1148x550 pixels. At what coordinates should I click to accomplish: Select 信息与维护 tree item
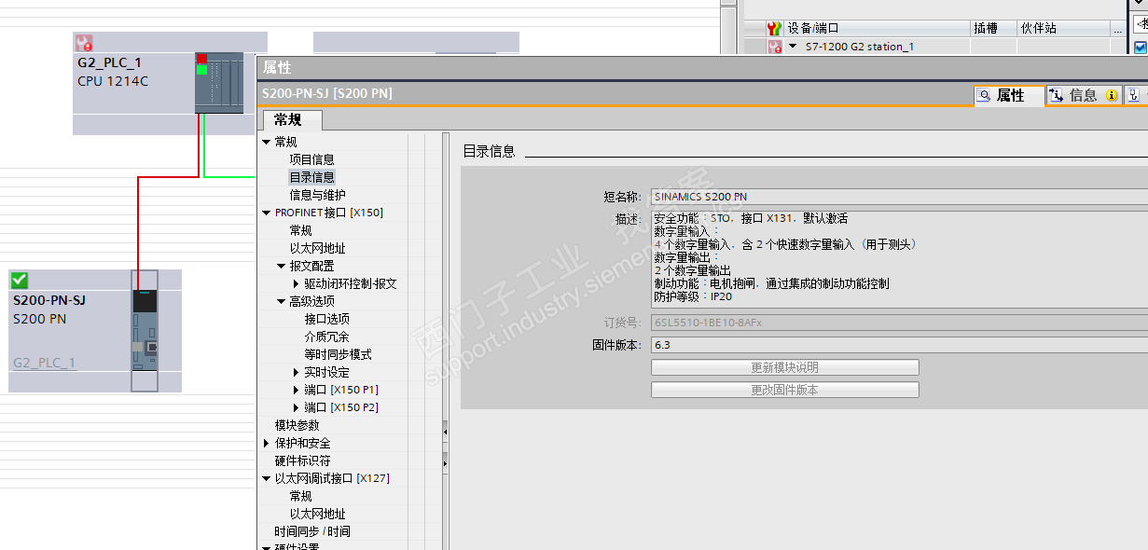(x=317, y=195)
